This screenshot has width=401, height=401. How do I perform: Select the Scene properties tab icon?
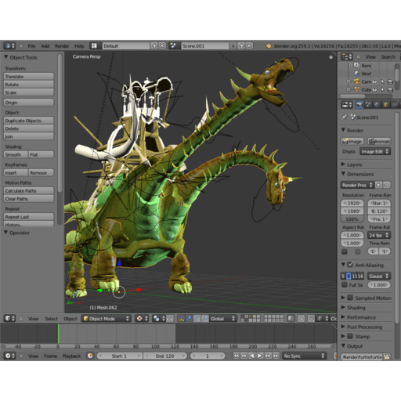(x=368, y=105)
